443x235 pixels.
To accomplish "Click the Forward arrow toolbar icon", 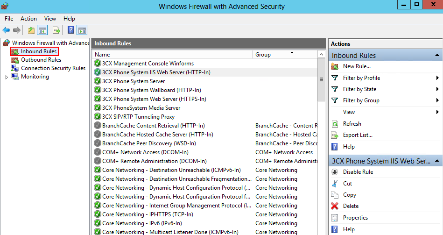I will click(x=17, y=30).
